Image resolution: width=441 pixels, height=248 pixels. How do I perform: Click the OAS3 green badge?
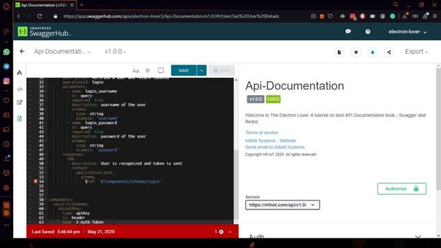point(273,99)
